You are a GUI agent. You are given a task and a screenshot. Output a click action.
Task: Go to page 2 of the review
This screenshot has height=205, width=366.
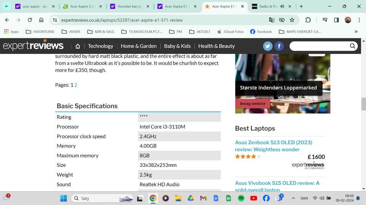pos(76,85)
